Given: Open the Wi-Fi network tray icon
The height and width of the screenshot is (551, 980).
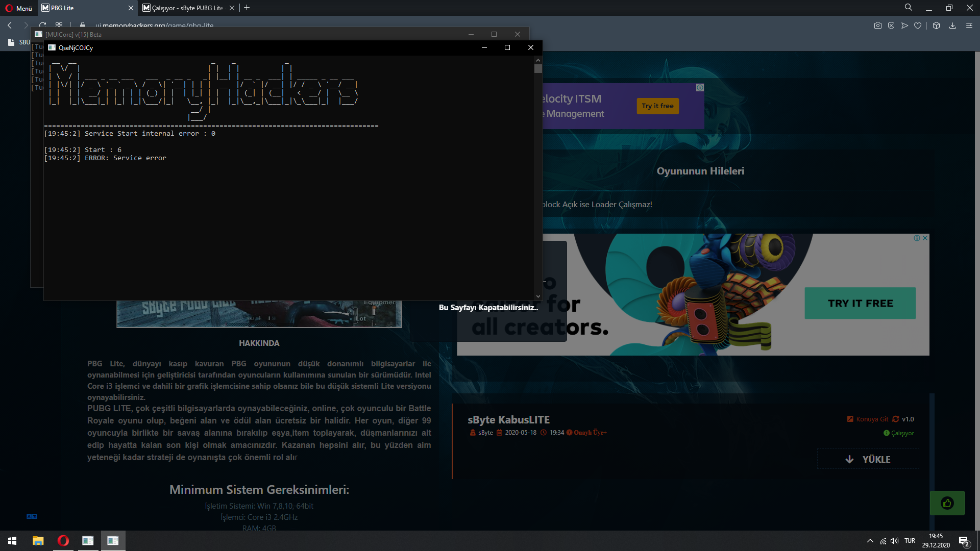Looking at the screenshot, I should click(883, 541).
